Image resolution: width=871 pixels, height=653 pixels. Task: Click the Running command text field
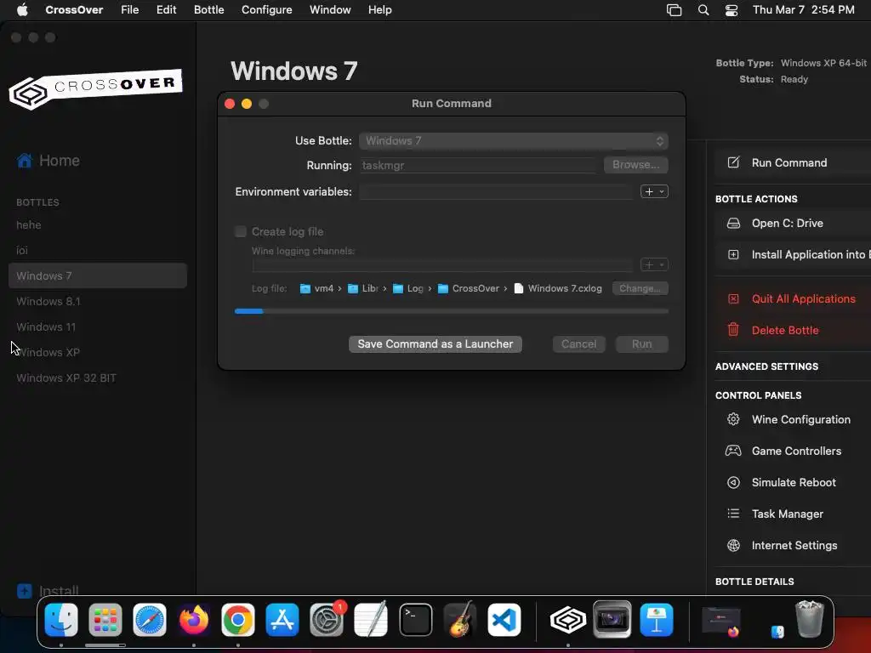point(478,166)
